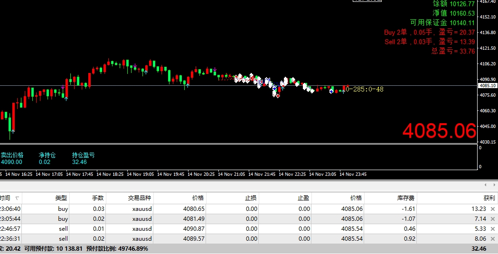This screenshot has height=254, width=498.
Task: Click the 可用预付款 10 138.81 status entry
Action: click(x=53, y=249)
